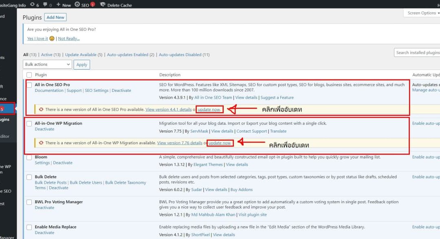
Task: Click the updates counter icon in admin bar
Action: point(32,4)
